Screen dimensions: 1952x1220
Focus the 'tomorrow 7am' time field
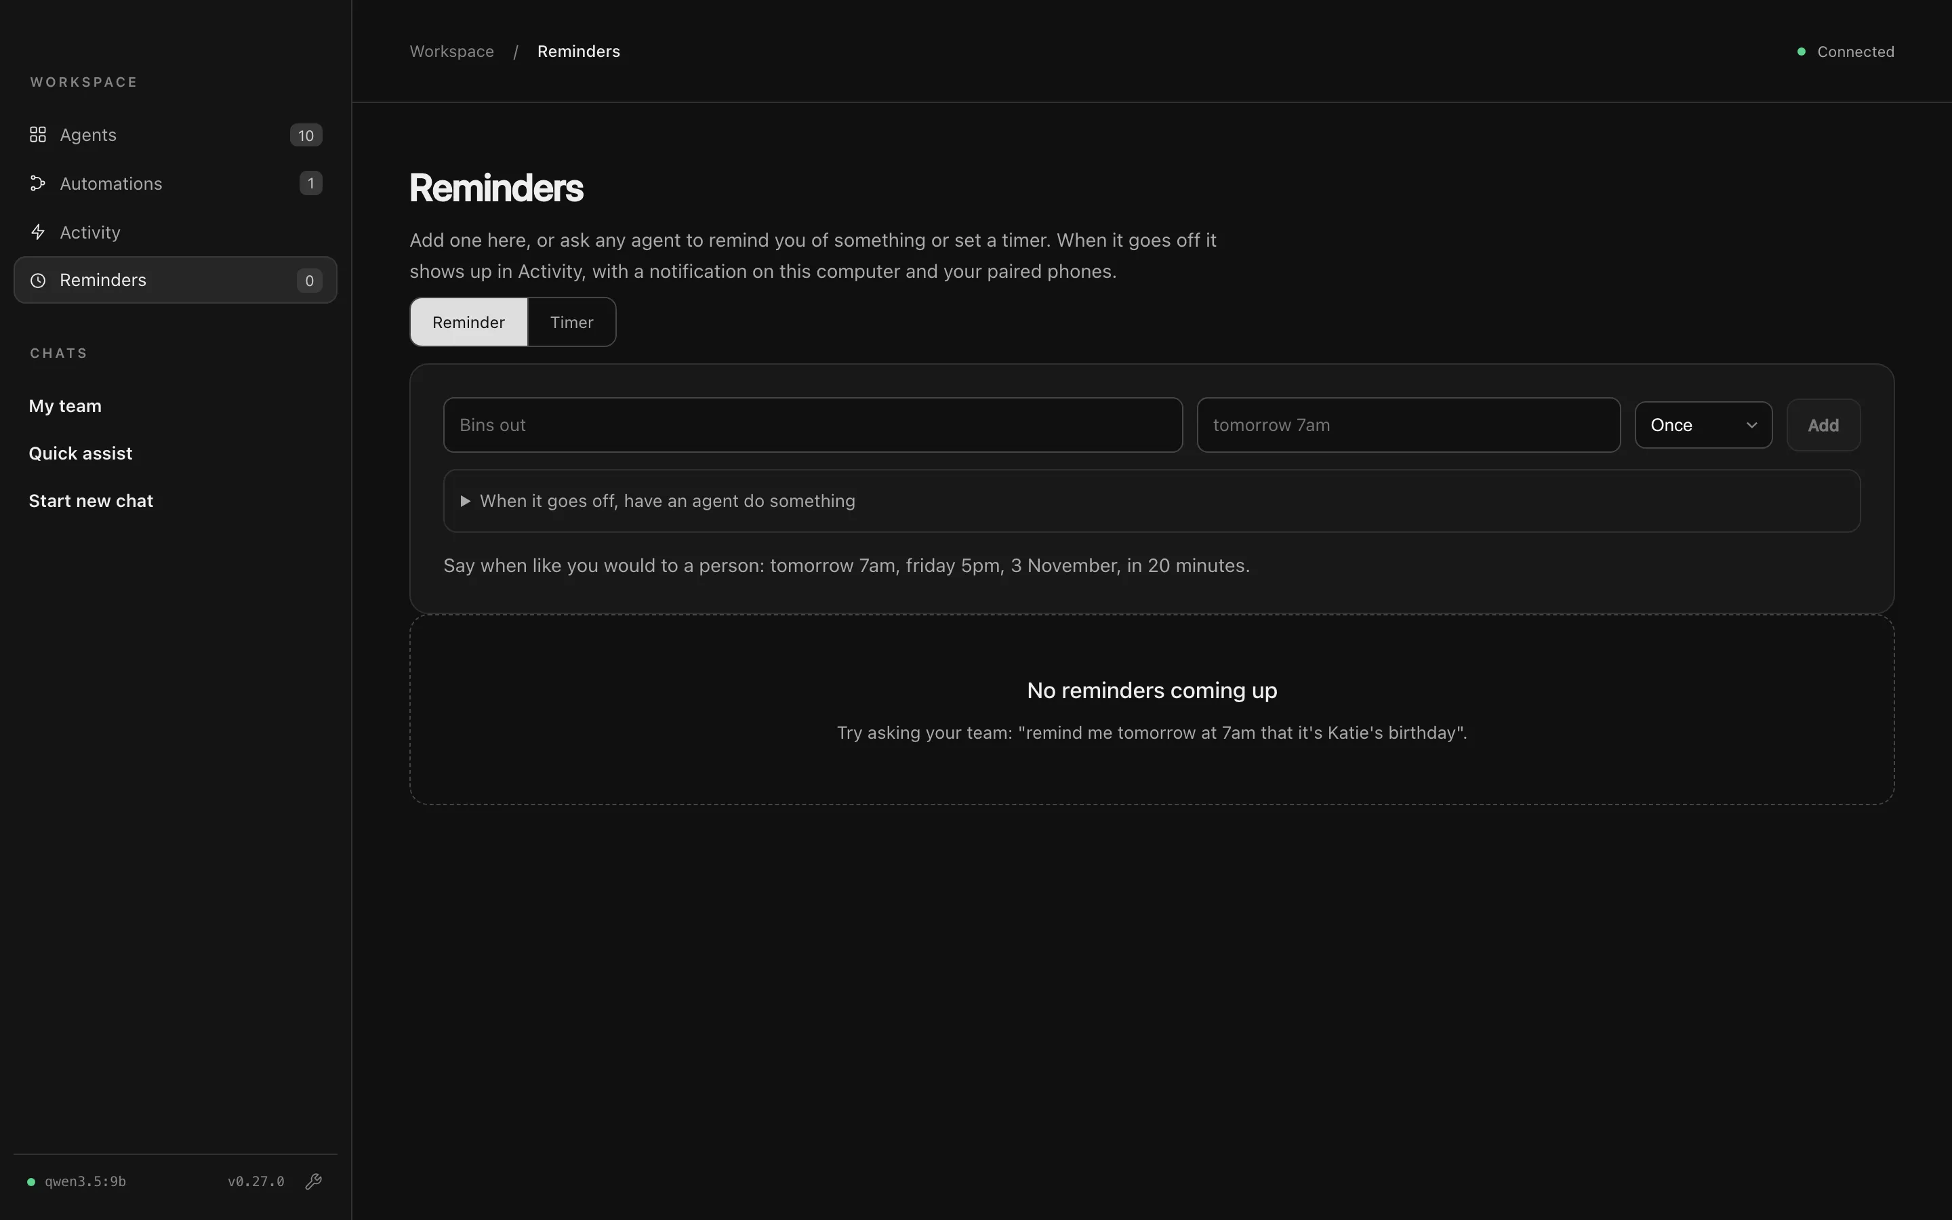(x=1408, y=425)
